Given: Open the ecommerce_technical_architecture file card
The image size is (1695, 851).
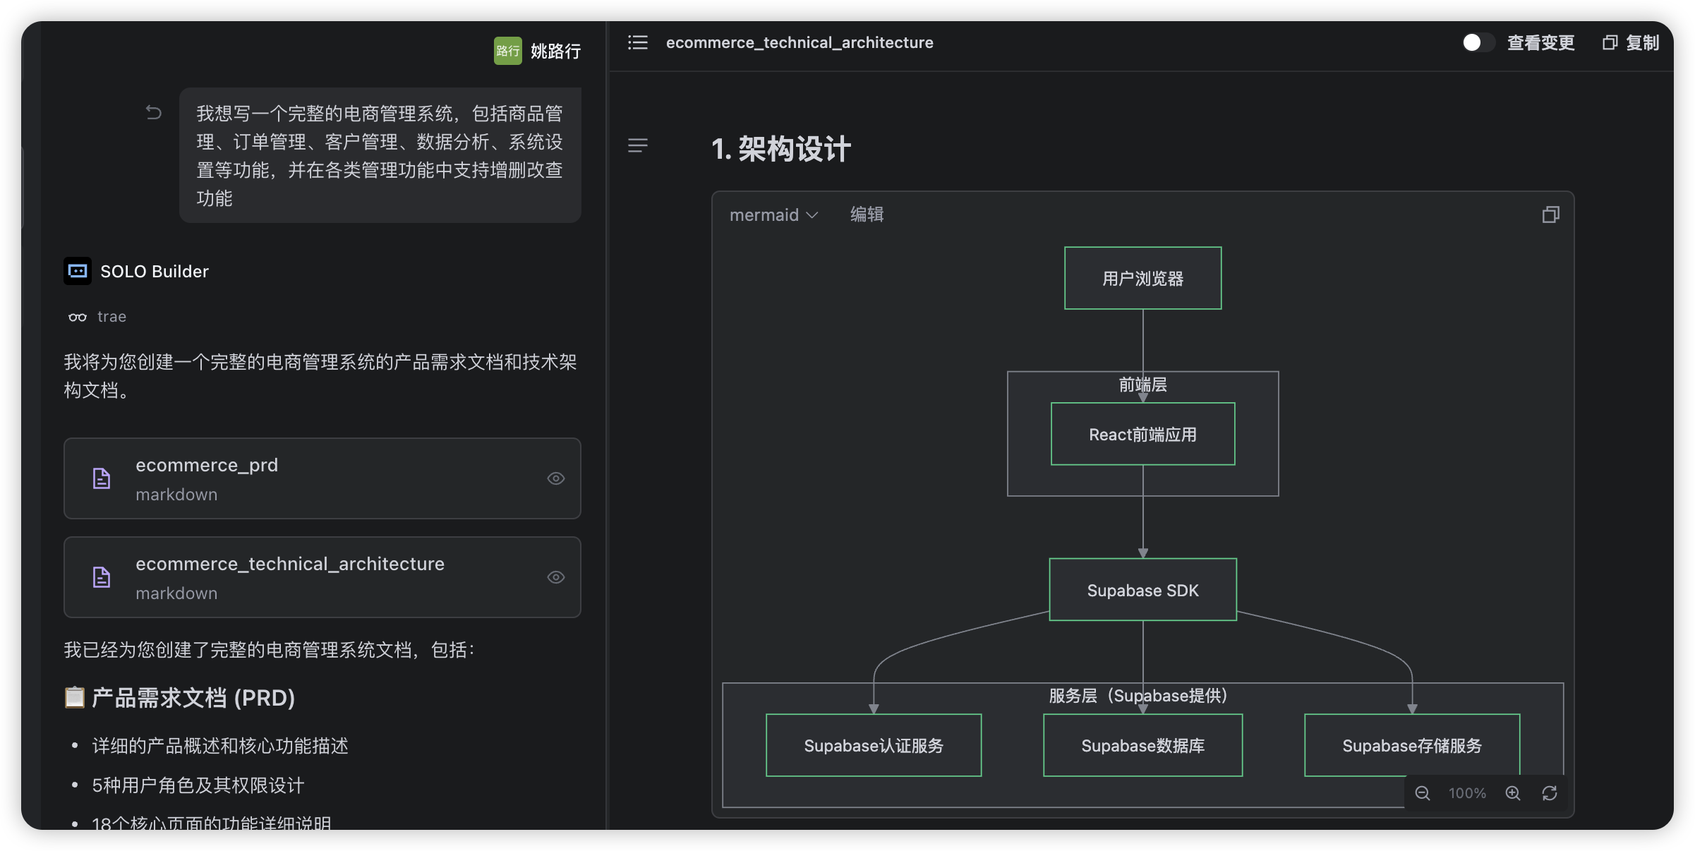Looking at the screenshot, I should tap(322, 577).
